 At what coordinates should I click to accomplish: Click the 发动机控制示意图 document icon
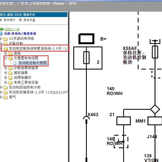[x=15, y=63]
